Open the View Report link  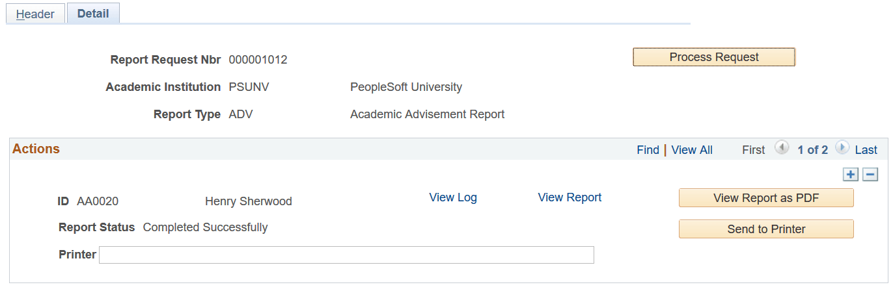coord(570,197)
